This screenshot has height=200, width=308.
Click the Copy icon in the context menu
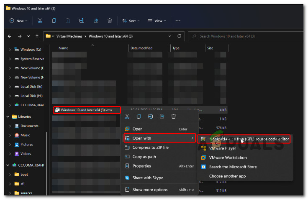point(139,116)
